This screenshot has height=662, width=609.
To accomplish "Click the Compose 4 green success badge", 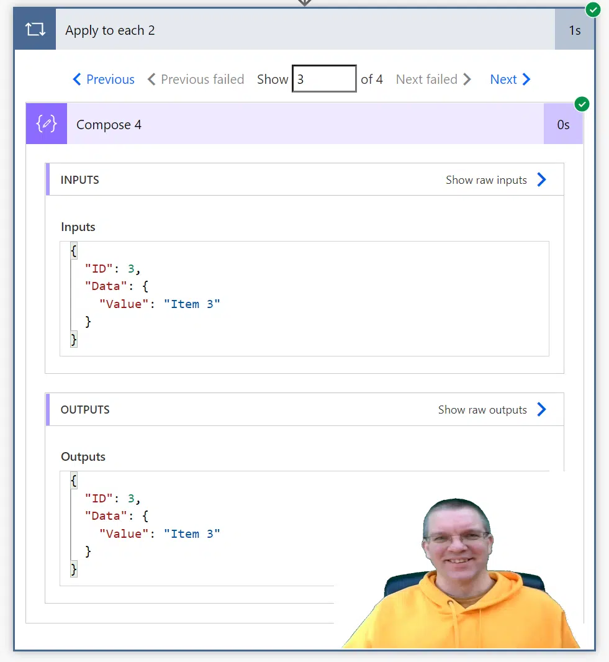I will 582,104.
